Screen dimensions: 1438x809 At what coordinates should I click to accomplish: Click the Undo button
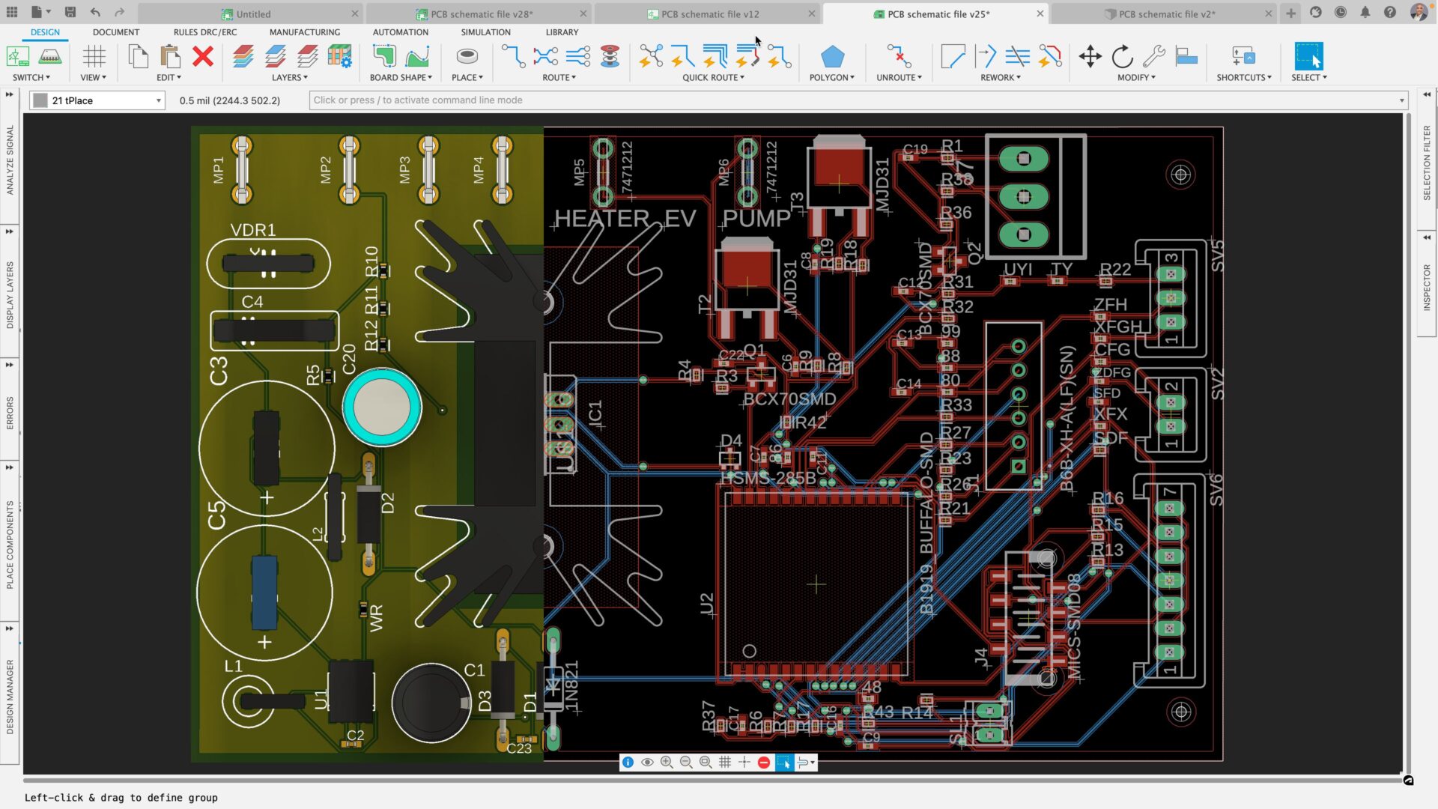pos(94,12)
